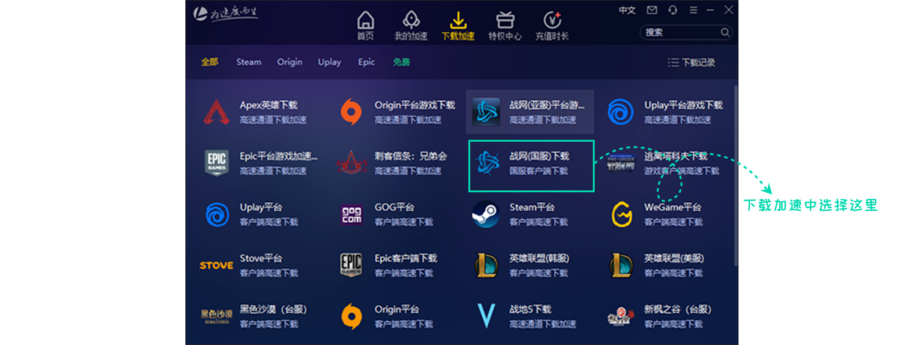Click the 搜索 search input field
The width and height of the screenshot is (922, 345).
(686, 32)
